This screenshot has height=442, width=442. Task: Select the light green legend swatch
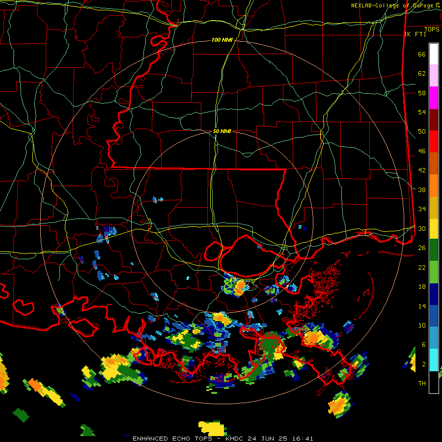(x=434, y=272)
